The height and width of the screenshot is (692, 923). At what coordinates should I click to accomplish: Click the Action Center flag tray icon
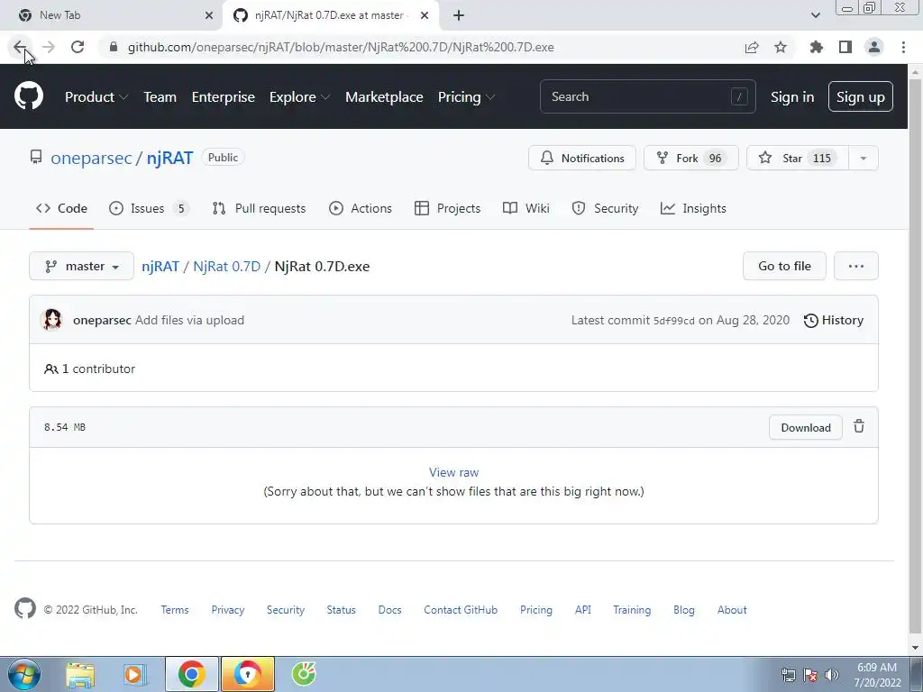810,674
